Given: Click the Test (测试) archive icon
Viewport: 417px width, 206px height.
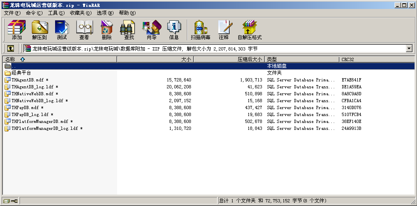Looking at the screenshot, I should coord(62,29).
